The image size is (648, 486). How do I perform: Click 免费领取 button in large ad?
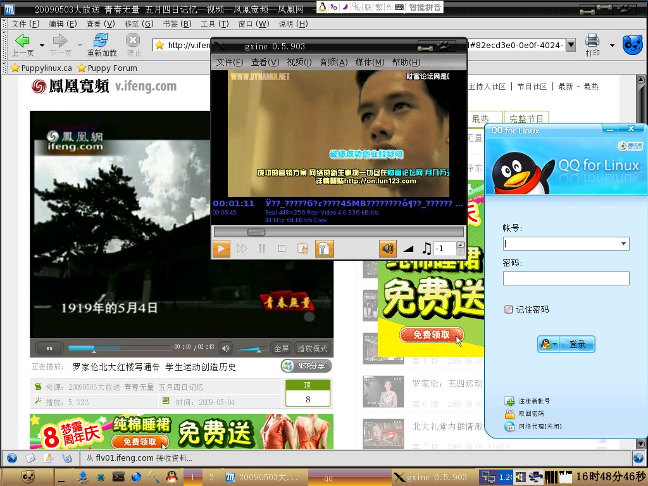click(432, 335)
